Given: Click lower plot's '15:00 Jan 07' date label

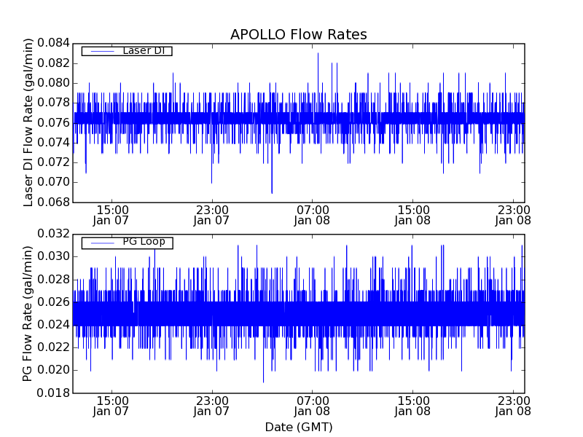Looking at the screenshot, I should tap(111, 406).
